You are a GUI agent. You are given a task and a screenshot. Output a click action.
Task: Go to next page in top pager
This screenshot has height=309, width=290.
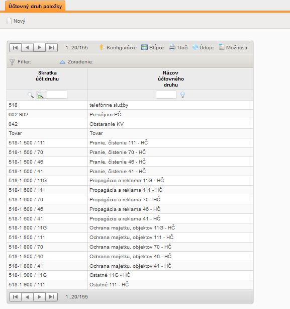pos(39,47)
